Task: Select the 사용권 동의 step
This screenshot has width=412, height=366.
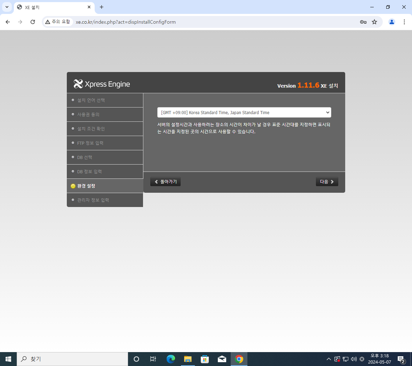Action: [x=105, y=114]
